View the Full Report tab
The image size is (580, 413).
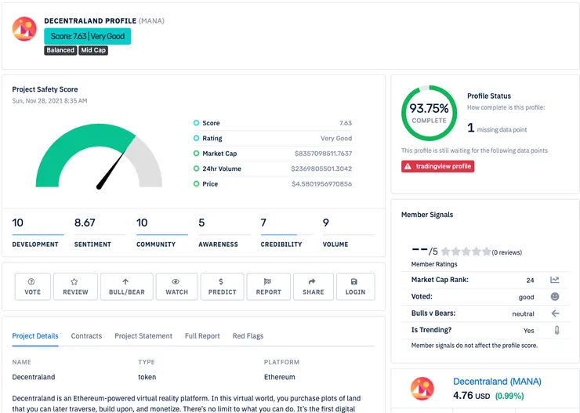202,335
